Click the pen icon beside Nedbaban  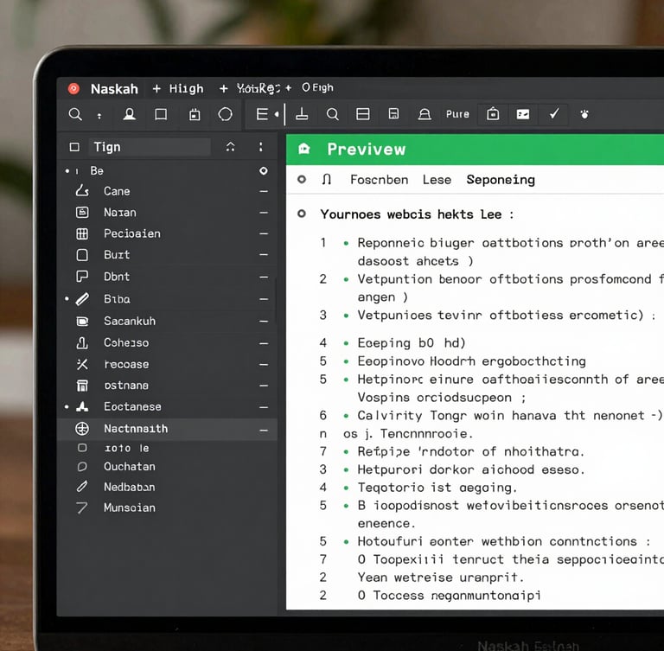click(82, 486)
